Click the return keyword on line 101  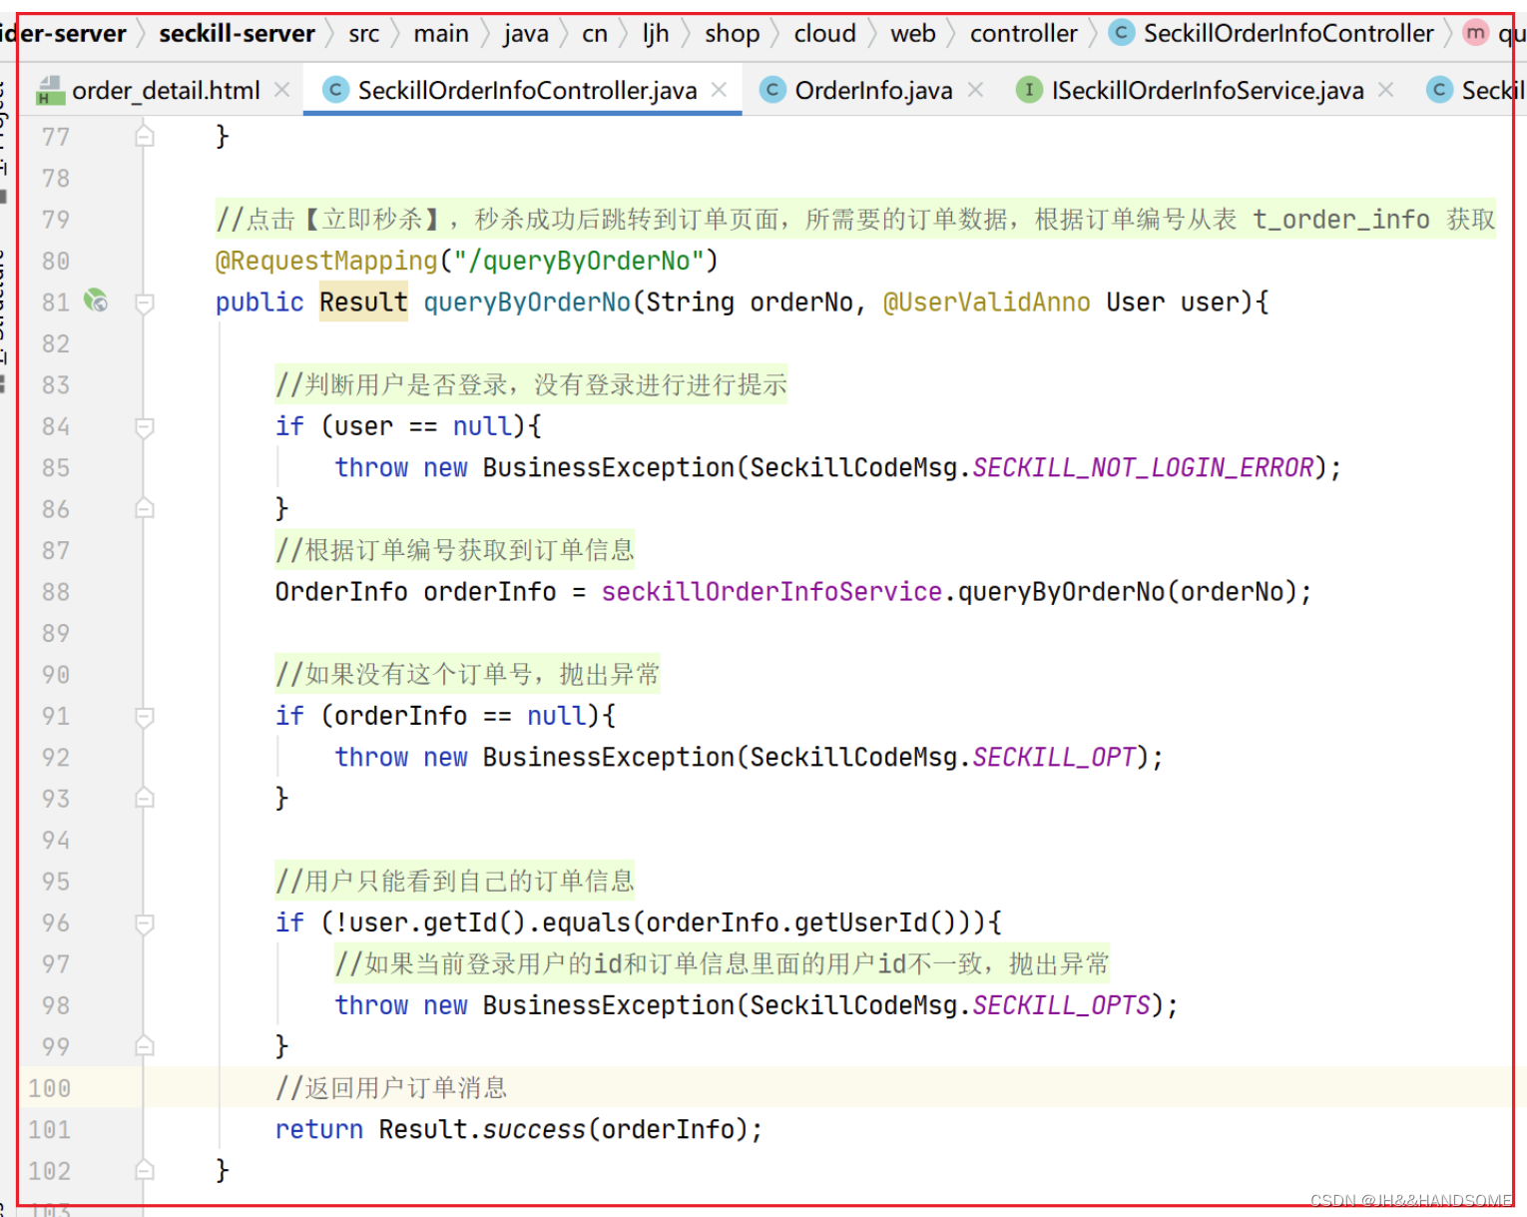point(319,1129)
